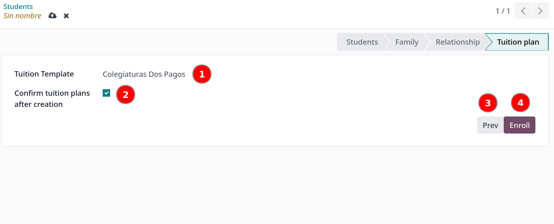The image size is (554, 224).
Task: Click the red marker numbered 1
Action: click(202, 74)
